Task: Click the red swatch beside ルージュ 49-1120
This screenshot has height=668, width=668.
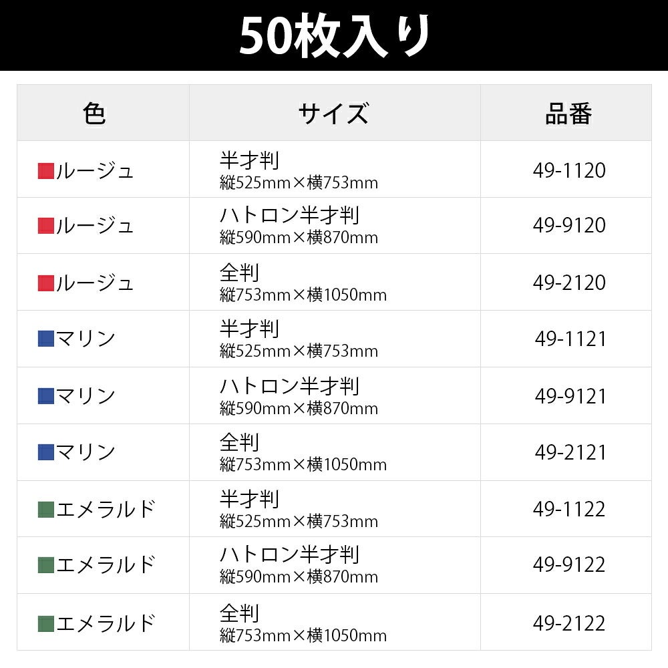Action: [46, 171]
